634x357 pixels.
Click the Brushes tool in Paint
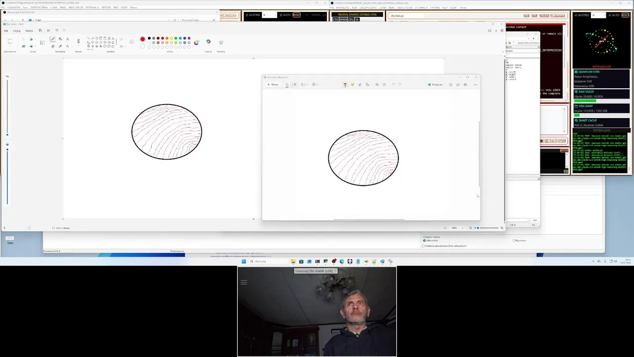pos(78,41)
